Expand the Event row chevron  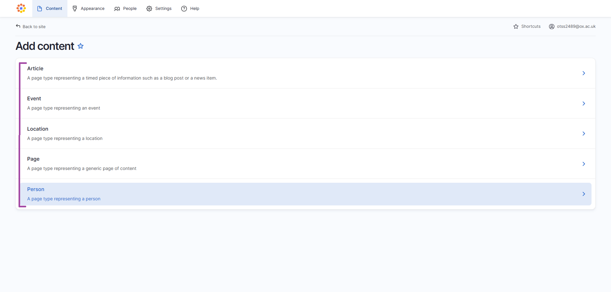tap(584, 104)
